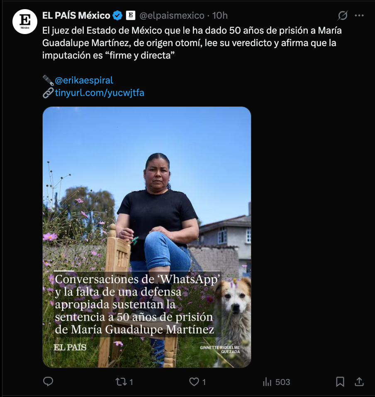The width and height of the screenshot is (375, 397).
Task: Click the @elpaismexico handle
Action: coord(172,16)
